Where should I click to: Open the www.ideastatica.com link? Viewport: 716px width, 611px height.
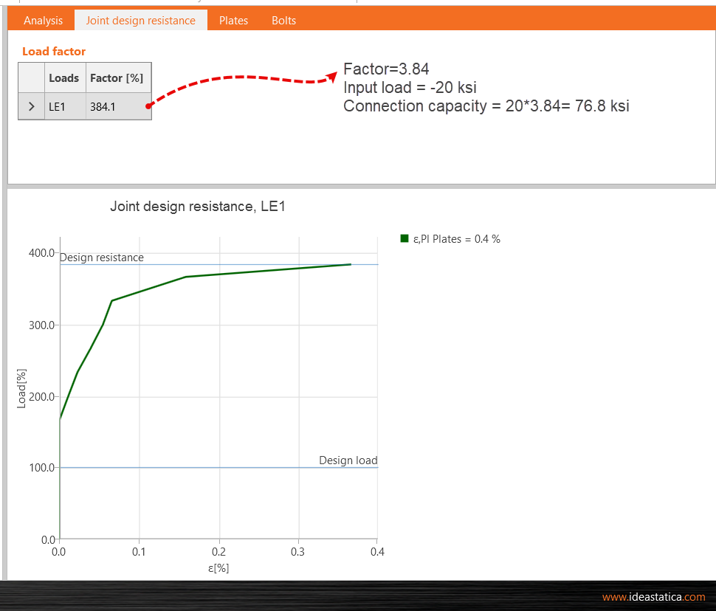tap(653, 597)
